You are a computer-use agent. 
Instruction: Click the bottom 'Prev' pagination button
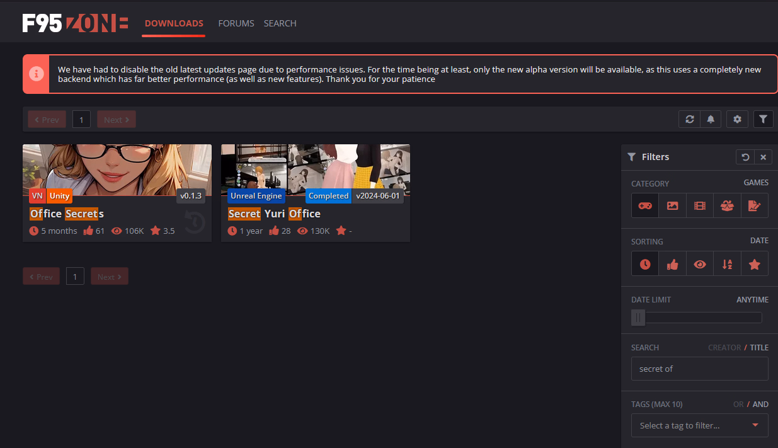pyautogui.click(x=42, y=277)
